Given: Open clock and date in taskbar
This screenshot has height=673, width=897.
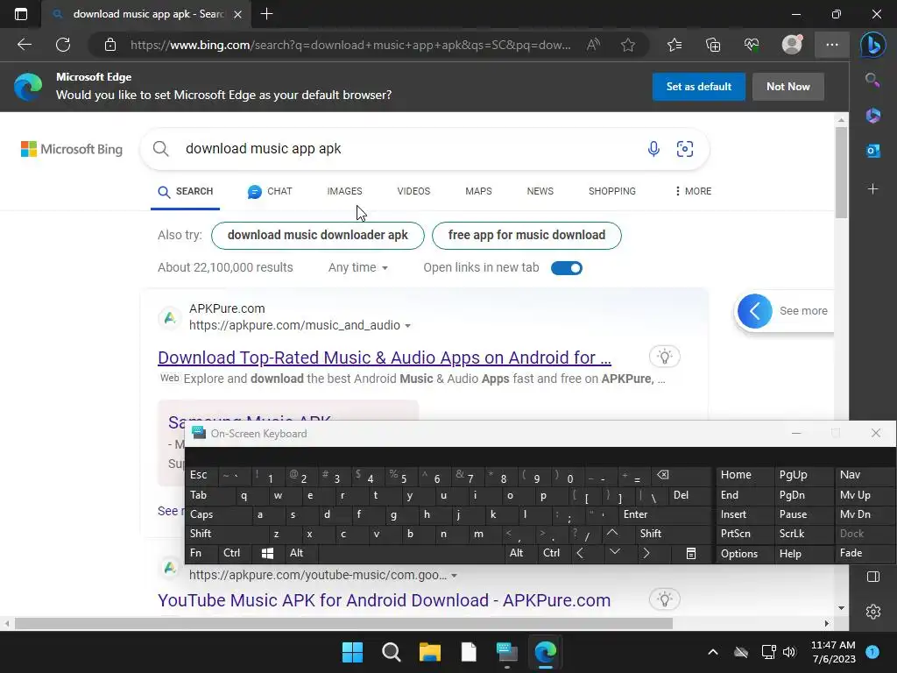Looking at the screenshot, I should [833, 652].
